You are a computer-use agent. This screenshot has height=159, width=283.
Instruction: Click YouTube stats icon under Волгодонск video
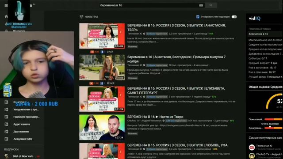92,83
